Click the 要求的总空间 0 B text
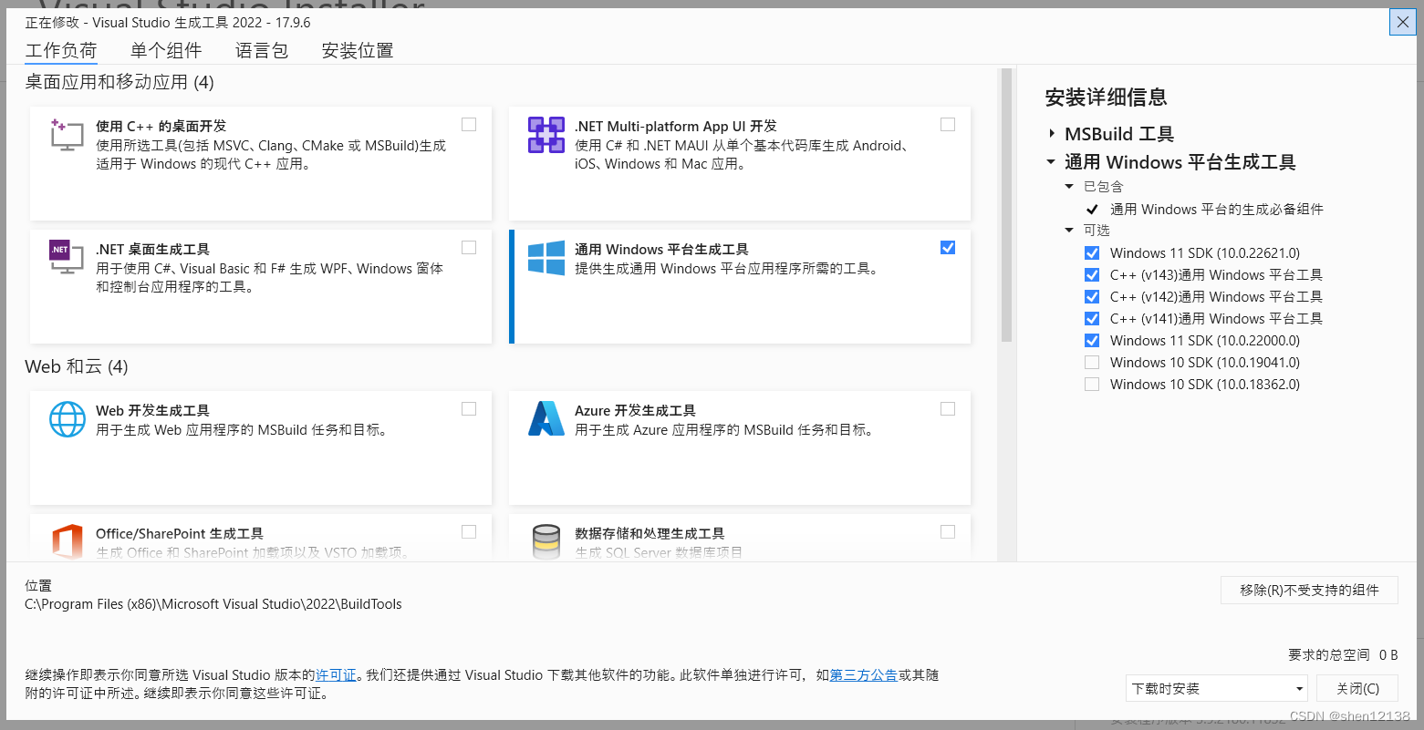This screenshot has width=1424, height=730. tap(1343, 654)
